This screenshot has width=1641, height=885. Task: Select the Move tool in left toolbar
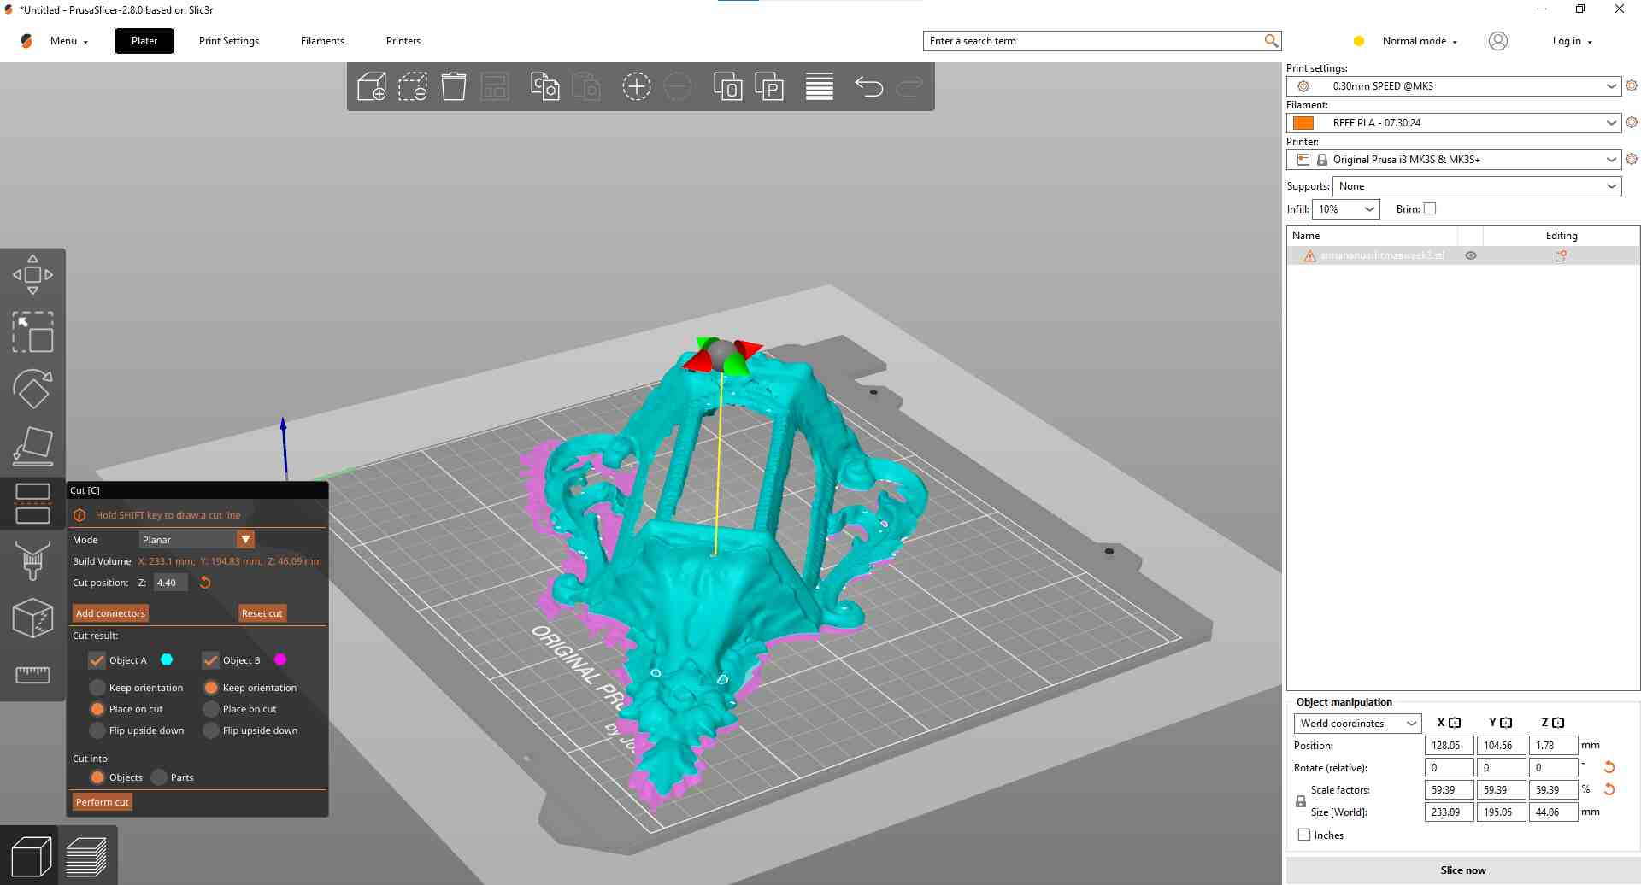(x=32, y=275)
